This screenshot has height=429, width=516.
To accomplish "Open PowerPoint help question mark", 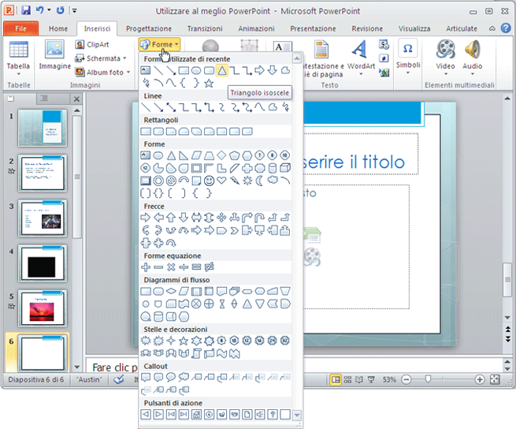I will click(506, 28).
